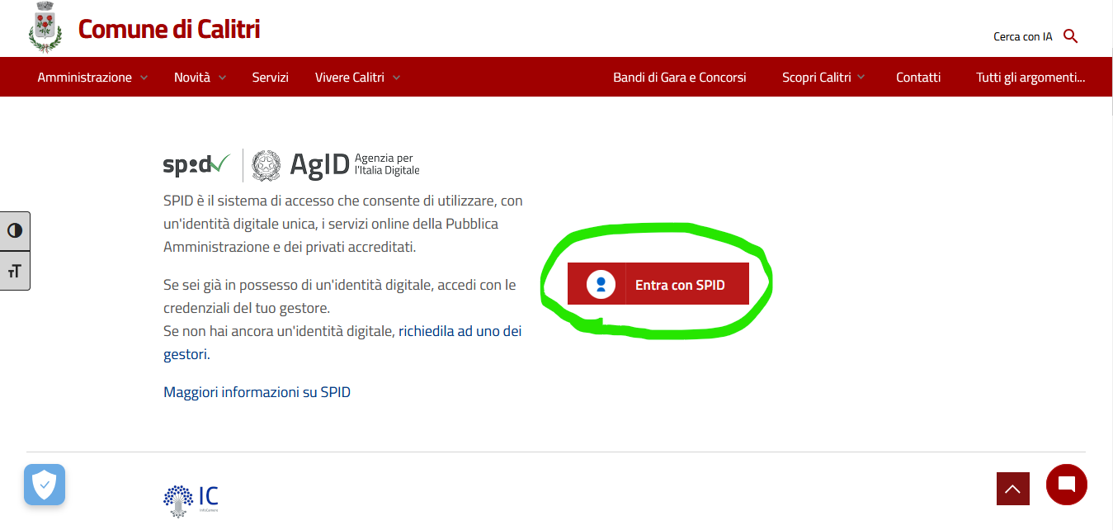Click the back to top arrow button

tap(1013, 489)
